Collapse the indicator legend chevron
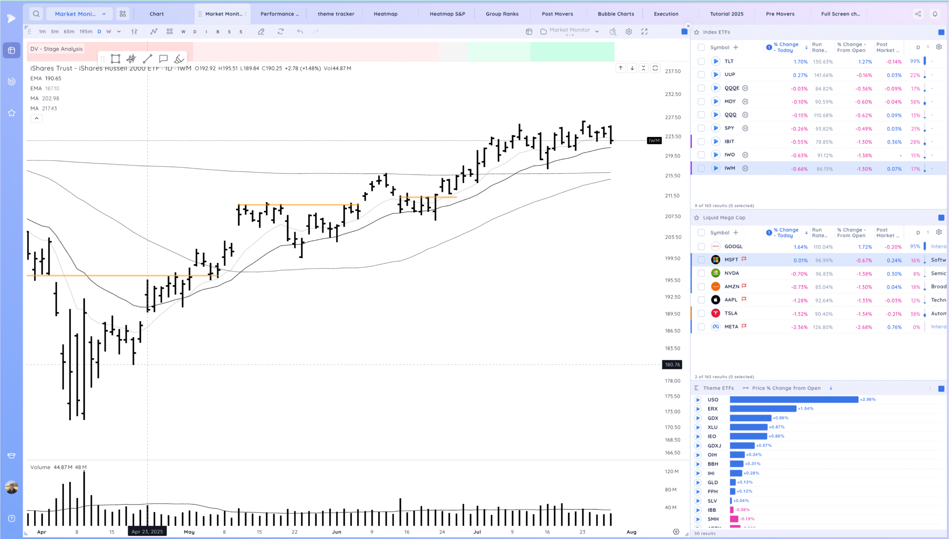Viewport: 949px width, 539px height. (36, 118)
